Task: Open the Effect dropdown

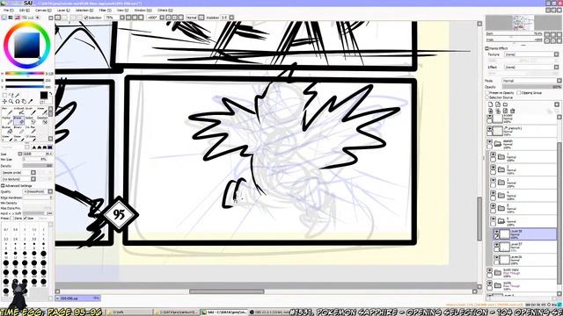Action: point(531,68)
